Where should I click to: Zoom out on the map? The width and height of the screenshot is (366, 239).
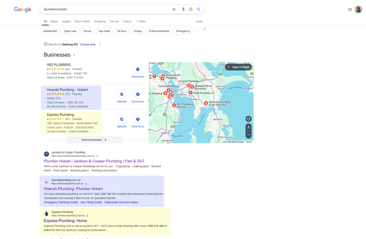[248, 135]
